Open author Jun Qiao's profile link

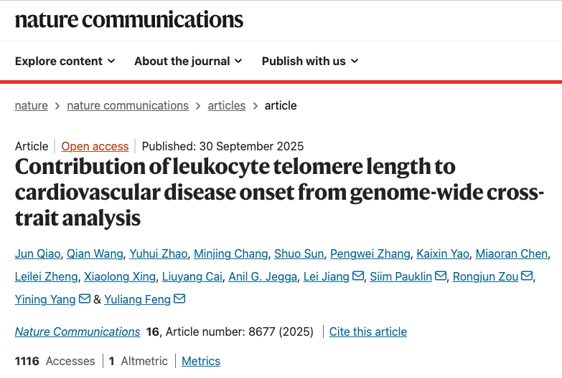(38, 254)
